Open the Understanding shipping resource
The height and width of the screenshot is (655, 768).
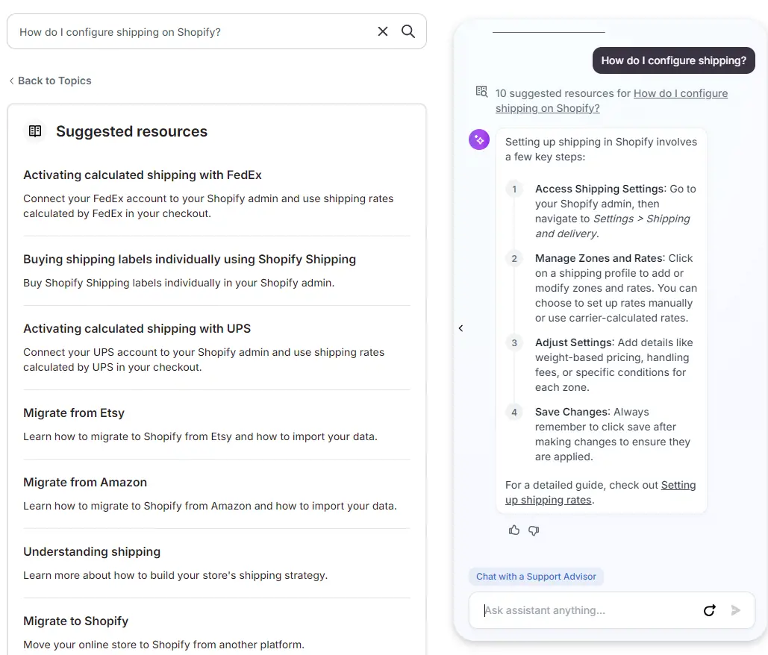point(92,552)
